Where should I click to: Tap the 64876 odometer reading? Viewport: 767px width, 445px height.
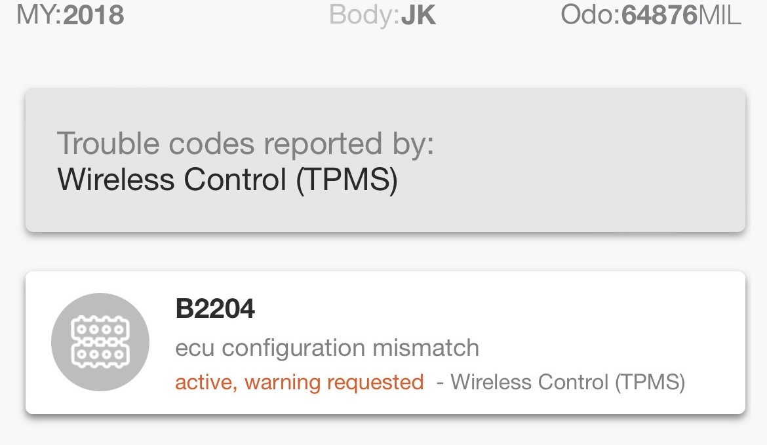pyautogui.click(x=658, y=15)
